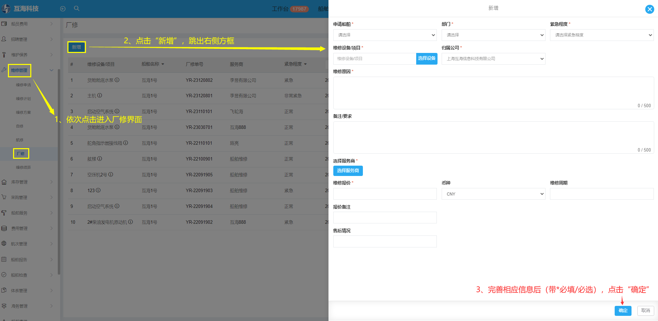Click the 船员费用 wallet icon
Image resolution: width=658 pixels, height=321 pixels.
pyautogui.click(x=4, y=24)
